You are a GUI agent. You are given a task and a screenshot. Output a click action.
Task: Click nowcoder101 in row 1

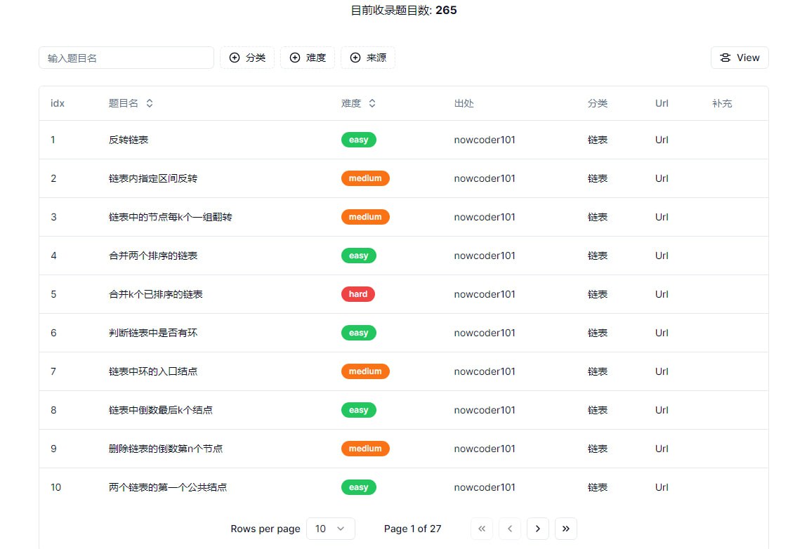pyautogui.click(x=485, y=140)
